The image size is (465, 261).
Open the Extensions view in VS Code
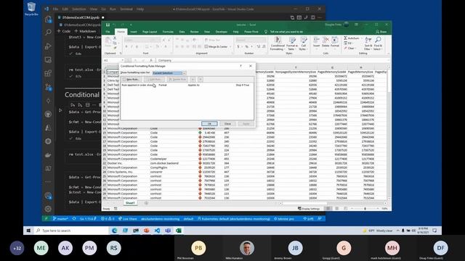point(48,73)
